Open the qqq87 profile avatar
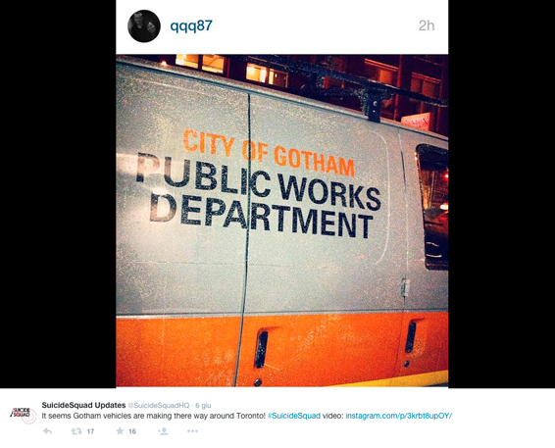The width and height of the screenshot is (555, 448). (x=144, y=26)
